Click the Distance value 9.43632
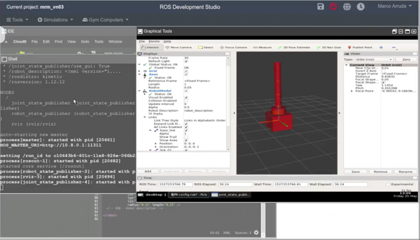This screenshot has height=240, width=420. [388, 77]
